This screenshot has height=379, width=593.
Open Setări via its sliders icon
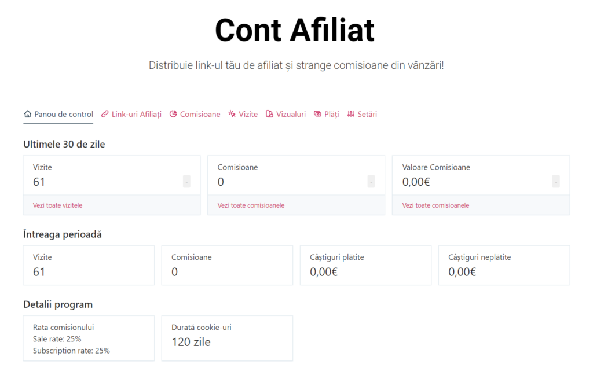[x=350, y=114]
